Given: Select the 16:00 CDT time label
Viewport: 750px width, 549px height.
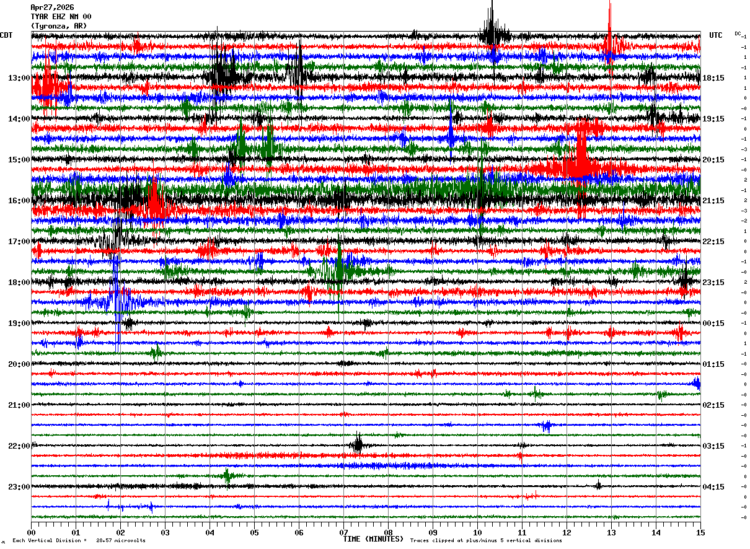Looking at the screenshot, I should [19, 201].
